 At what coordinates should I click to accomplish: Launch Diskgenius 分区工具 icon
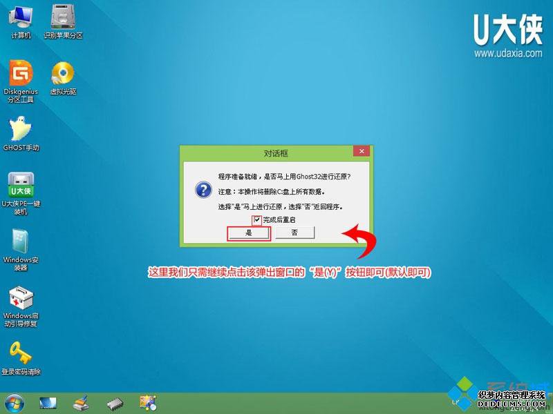click(21, 81)
